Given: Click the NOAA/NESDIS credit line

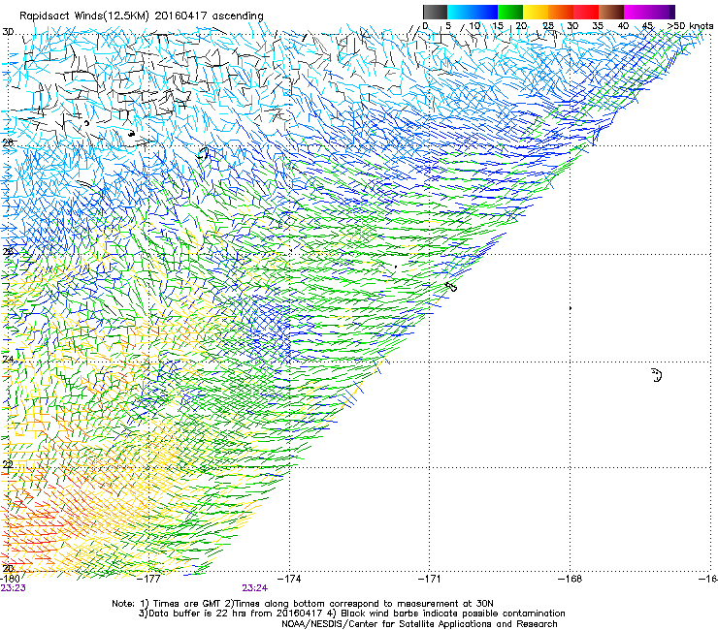Looking at the screenshot, I should (x=419, y=624).
